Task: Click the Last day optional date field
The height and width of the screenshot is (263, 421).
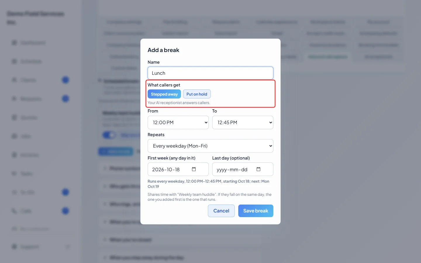Action: coord(243,169)
